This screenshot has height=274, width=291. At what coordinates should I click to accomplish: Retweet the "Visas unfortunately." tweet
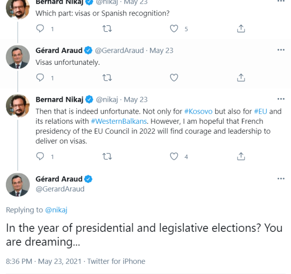tap(107, 77)
